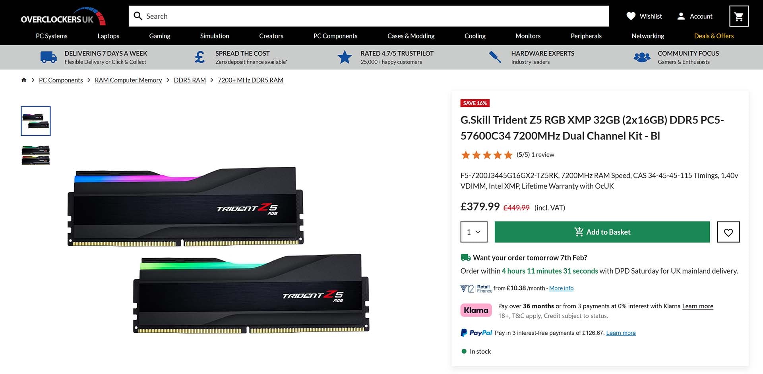
Task: Click the Overclockers UK logo
Action: [x=62, y=16]
